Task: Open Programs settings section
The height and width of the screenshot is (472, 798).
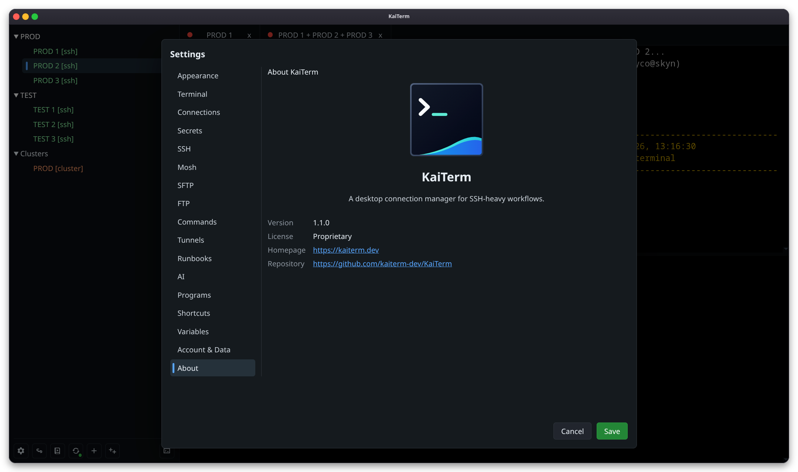Action: (213, 295)
